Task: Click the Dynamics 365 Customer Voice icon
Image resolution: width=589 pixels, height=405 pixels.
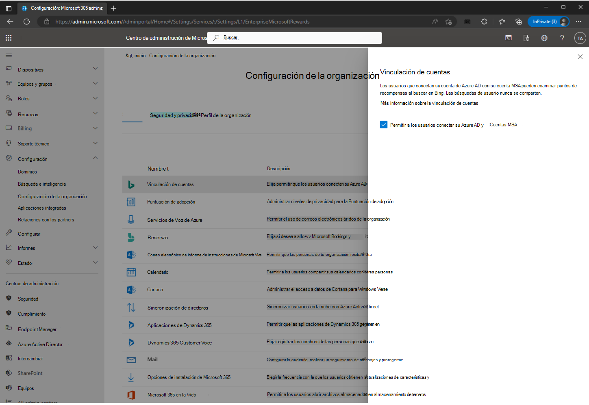Action: click(x=131, y=342)
